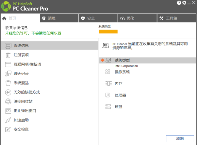Viewport: 197px width, 145px height.
Task: Click the 系统类型 label in the details panel
Action: click(122, 60)
